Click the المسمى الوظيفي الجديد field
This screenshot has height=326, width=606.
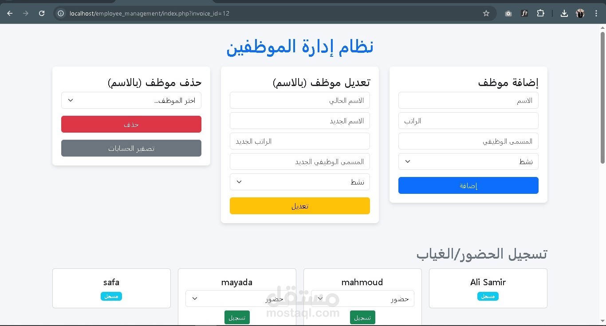[x=300, y=161]
